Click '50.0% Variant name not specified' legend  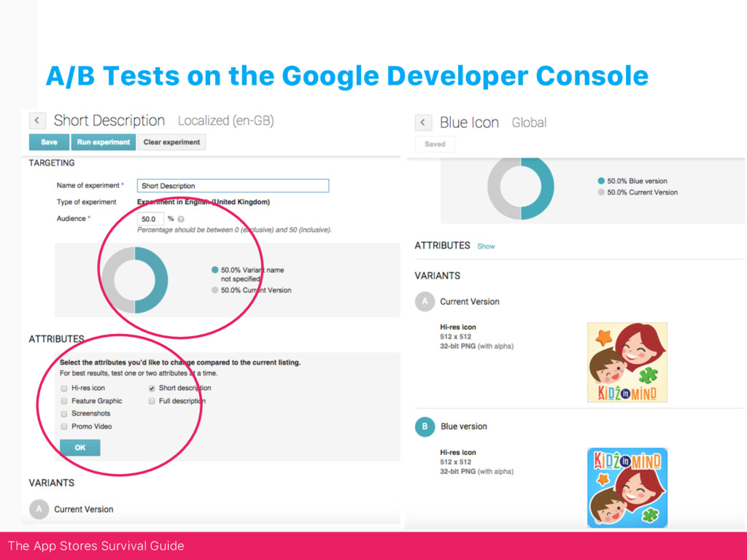pos(248,274)
